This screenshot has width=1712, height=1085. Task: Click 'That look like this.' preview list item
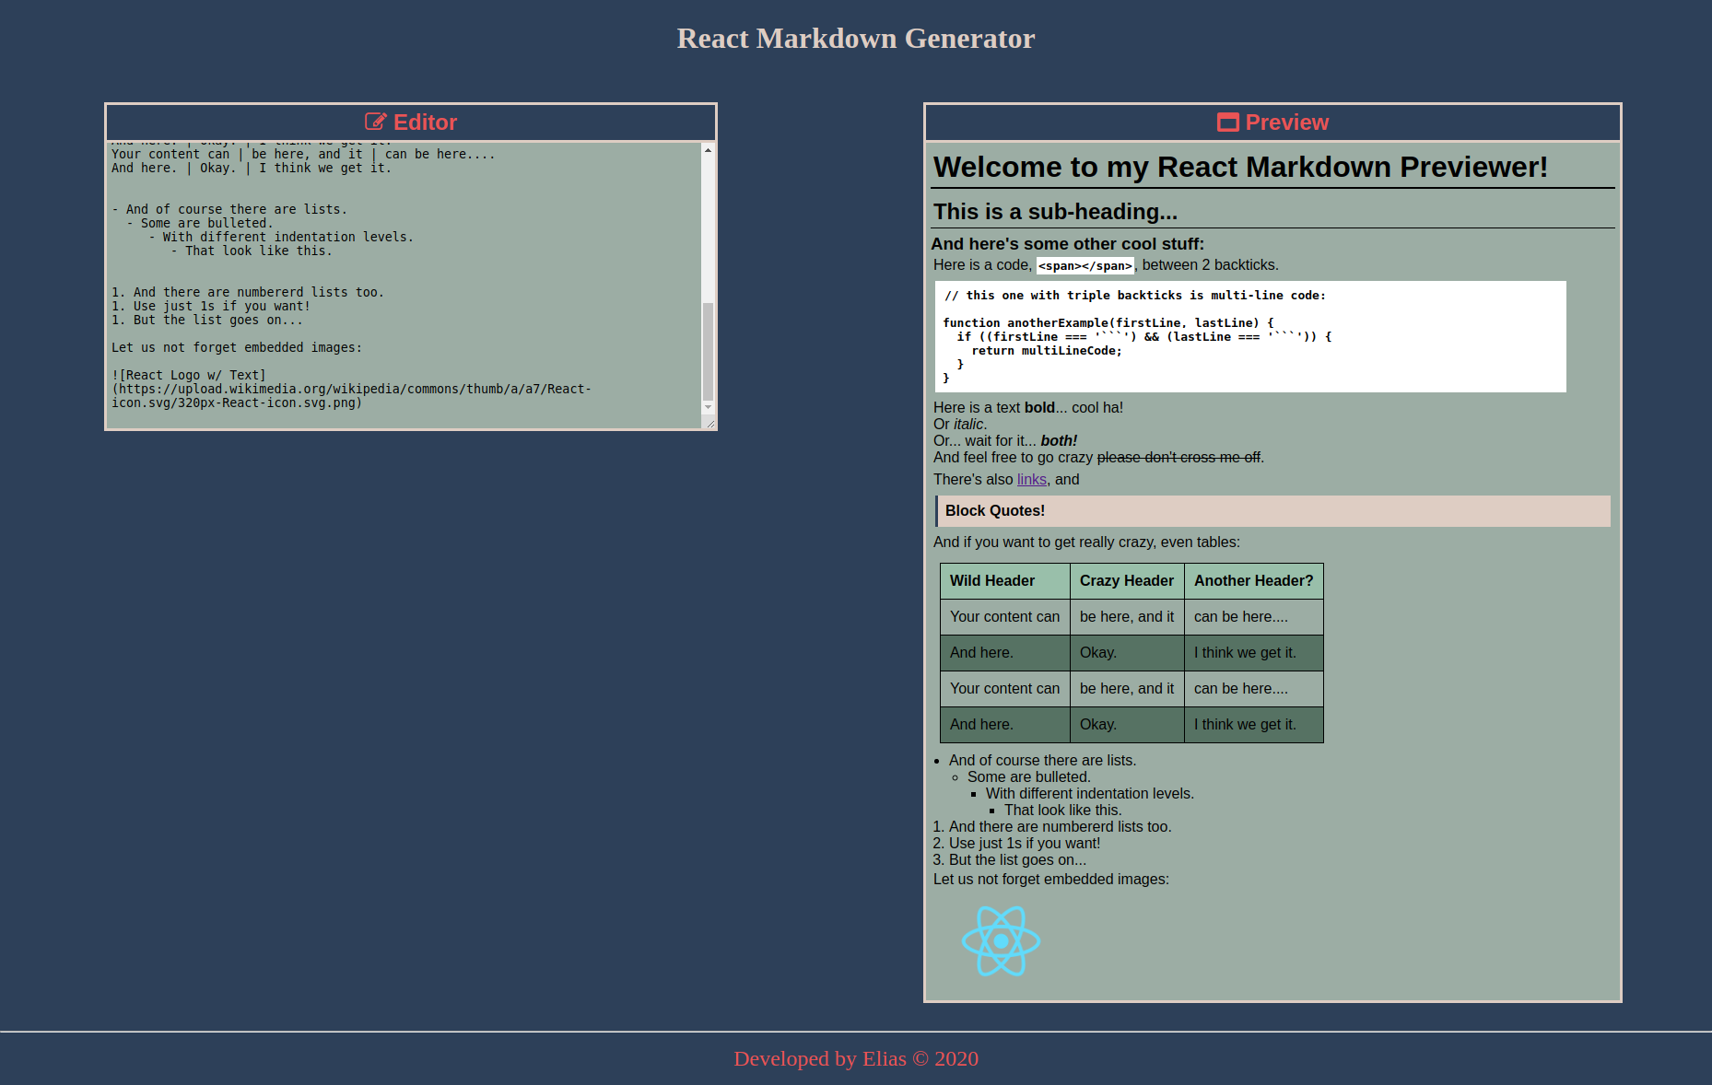pos(1062,811)
